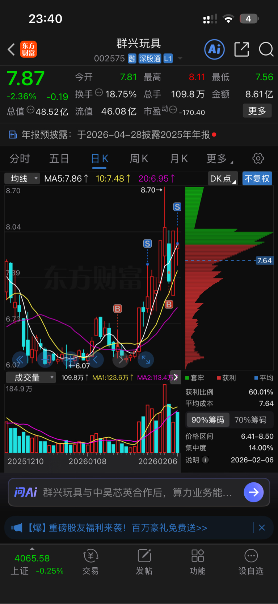Select 70%筹码 option

[250, 420]
